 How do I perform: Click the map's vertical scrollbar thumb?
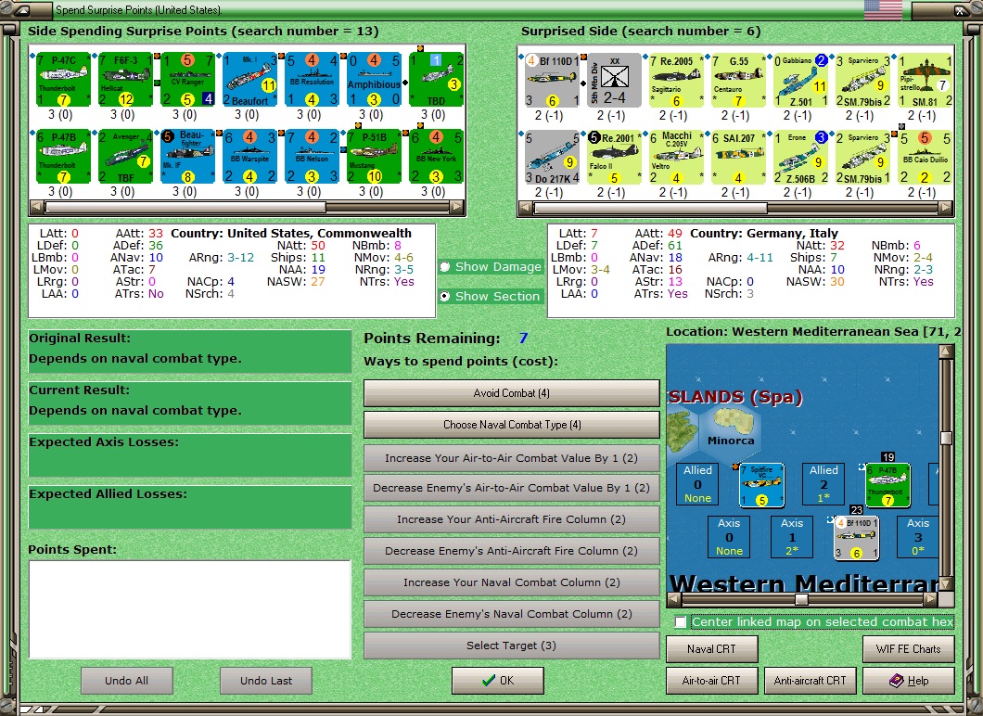(946, 439)
